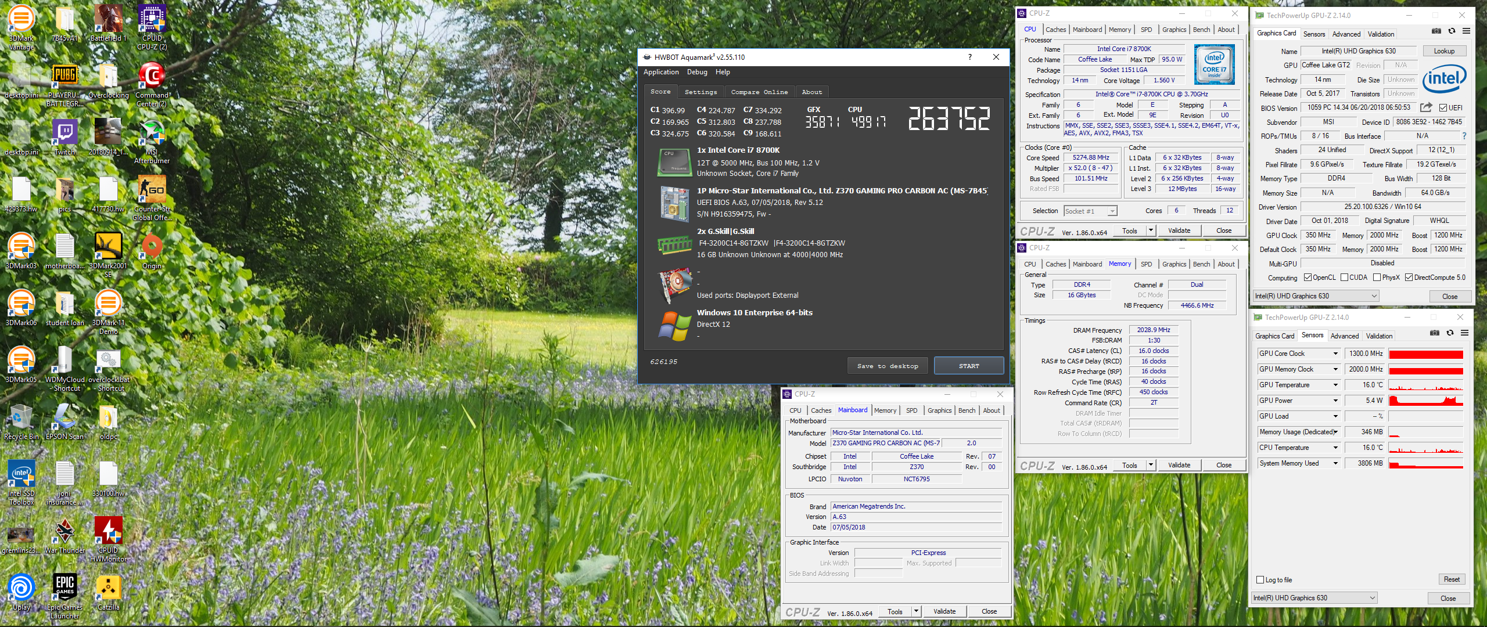This screenshot has width=1487, height=627.
Task: Toggle the CUDA checkbox
Action: [1344, 278]
